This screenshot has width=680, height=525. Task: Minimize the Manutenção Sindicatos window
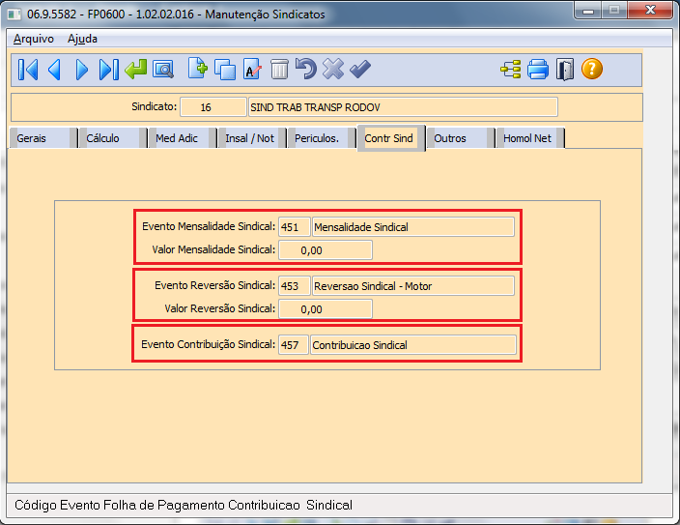(x=588, y=11)
